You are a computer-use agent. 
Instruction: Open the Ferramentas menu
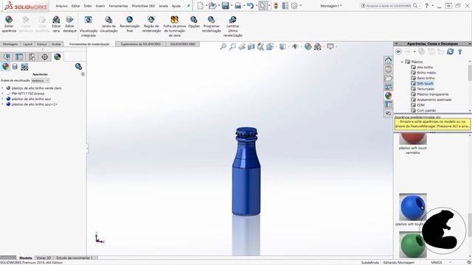pyautogui.click(x=118, y=6)
